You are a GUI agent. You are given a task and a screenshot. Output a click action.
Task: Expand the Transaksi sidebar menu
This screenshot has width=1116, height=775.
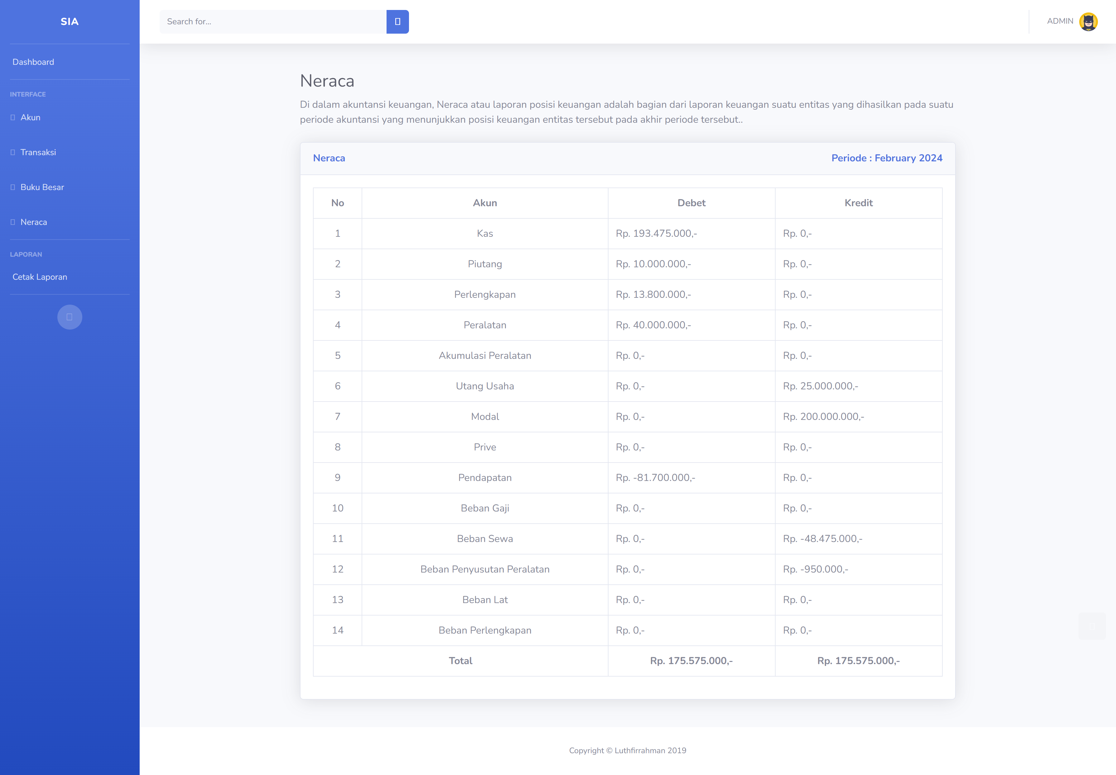coord(38,152)
